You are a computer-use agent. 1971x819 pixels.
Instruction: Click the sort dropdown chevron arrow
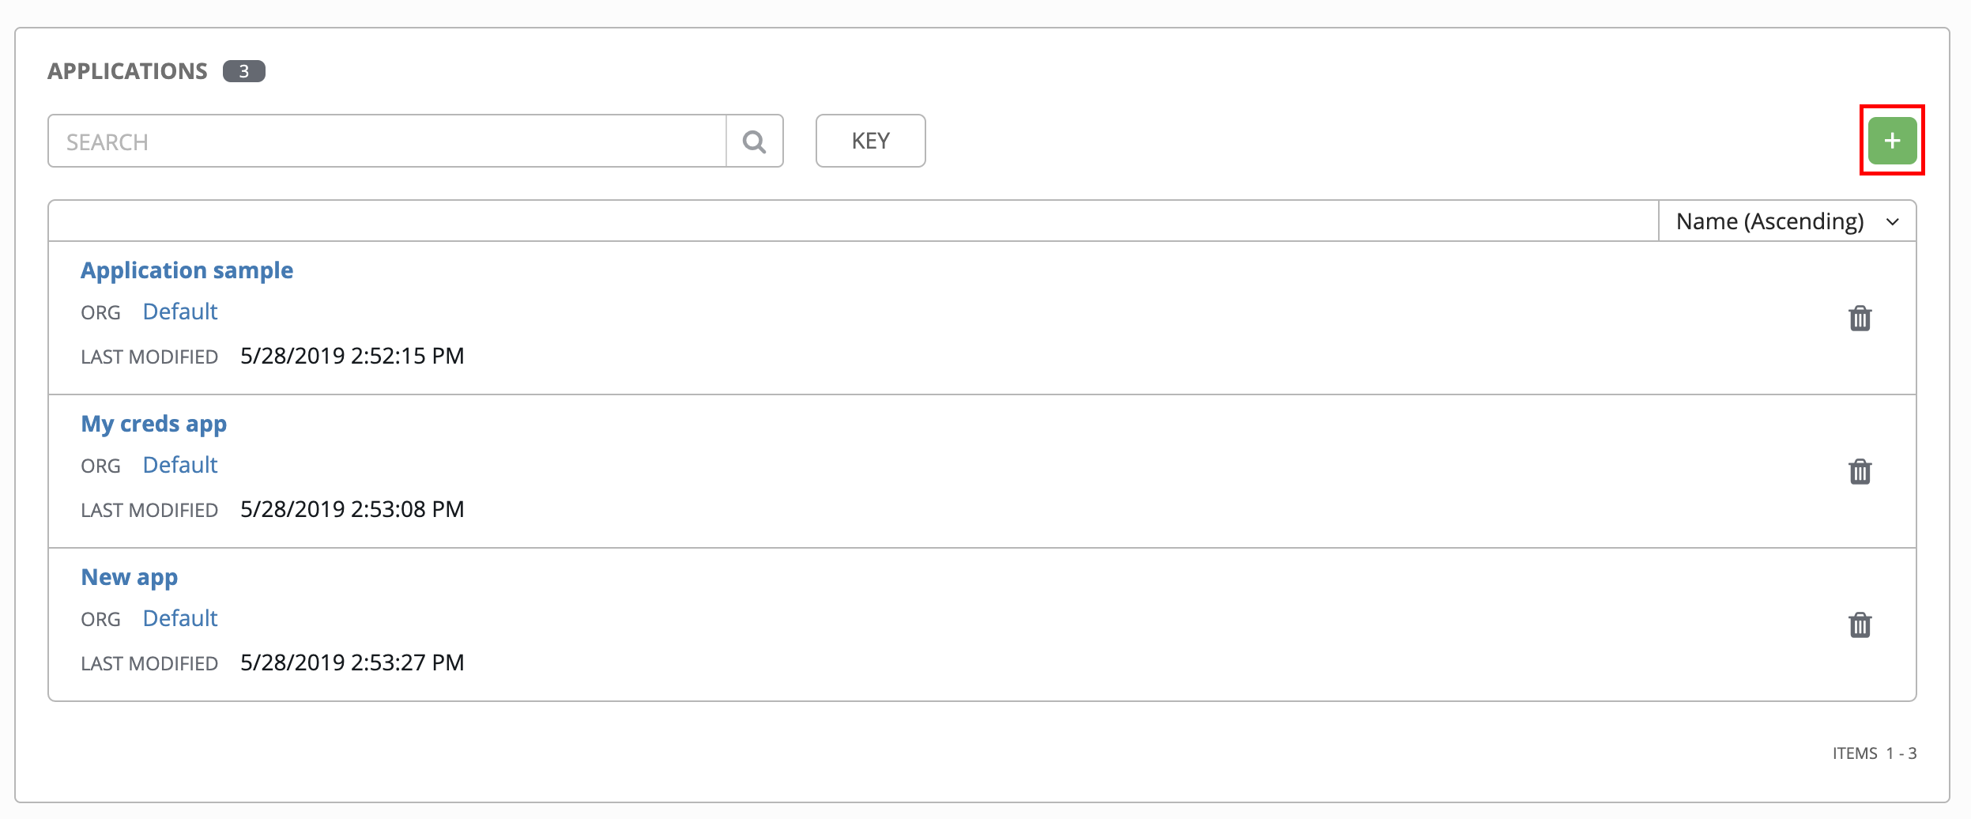point(1893,222)
